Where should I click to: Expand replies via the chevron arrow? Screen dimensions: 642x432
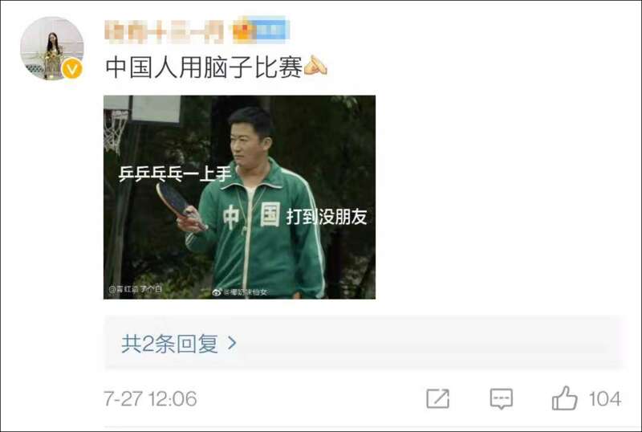tap(232, 343)
